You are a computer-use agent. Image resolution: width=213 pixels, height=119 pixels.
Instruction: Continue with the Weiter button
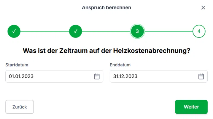coord(191,107)
